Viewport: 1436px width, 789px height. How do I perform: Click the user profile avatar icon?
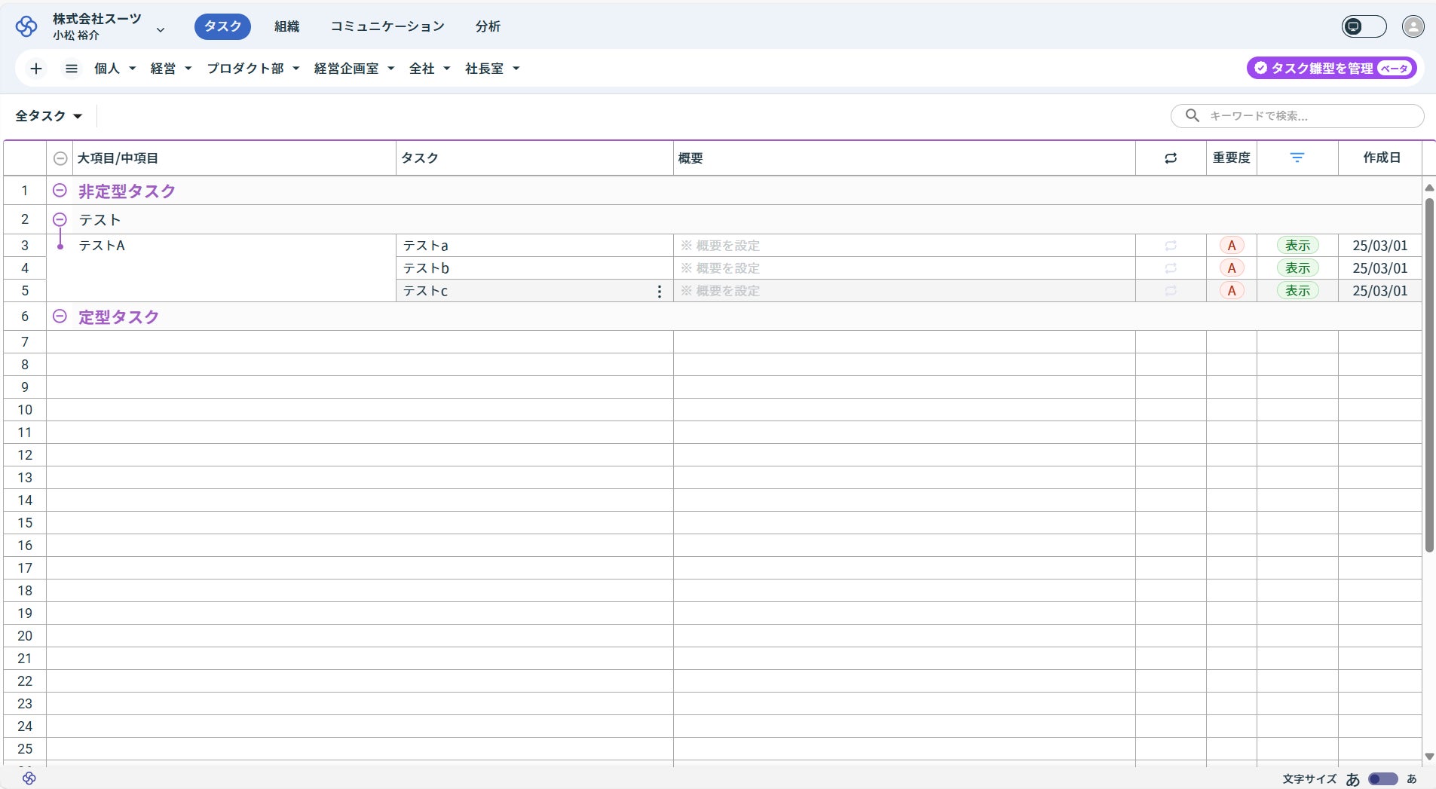(1413, 26)
